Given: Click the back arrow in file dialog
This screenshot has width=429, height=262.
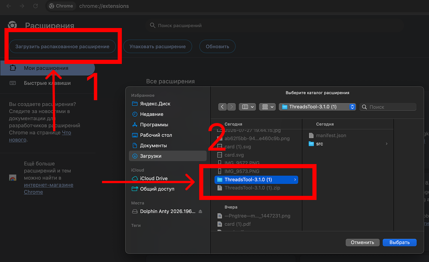Looking at the screenshot, I should (x=222, y=107).
